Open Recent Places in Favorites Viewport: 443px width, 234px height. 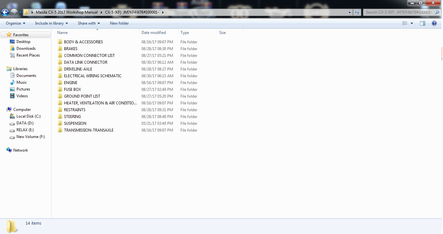click(28, 55)
